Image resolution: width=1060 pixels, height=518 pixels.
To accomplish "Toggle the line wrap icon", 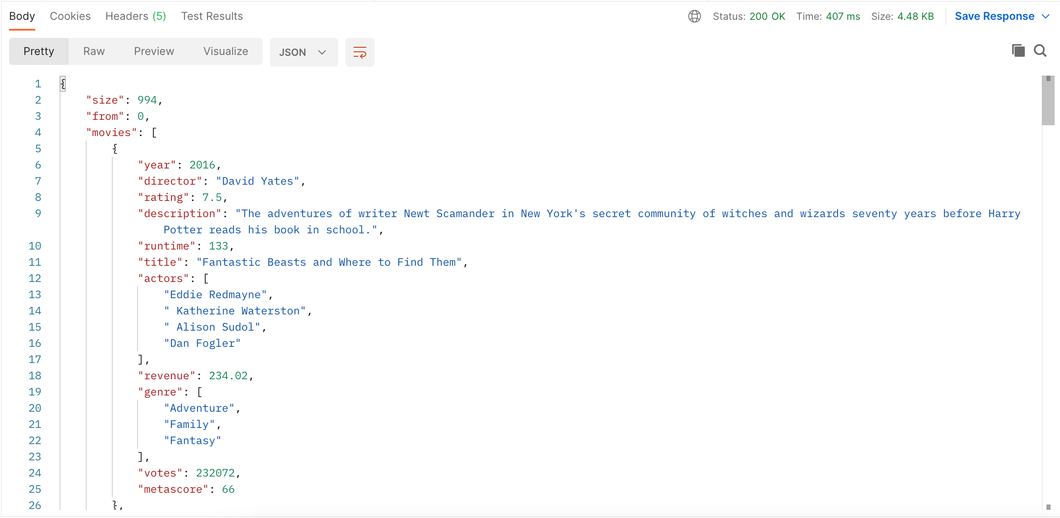I will (359, 52).
